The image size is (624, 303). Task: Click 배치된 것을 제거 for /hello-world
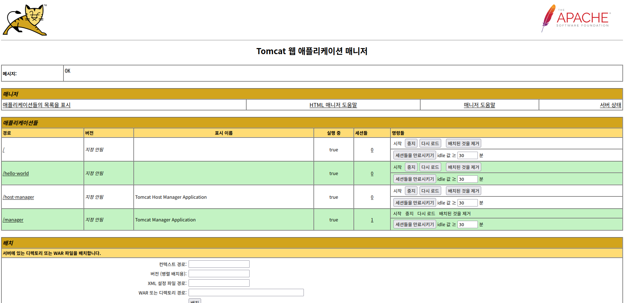463,167
